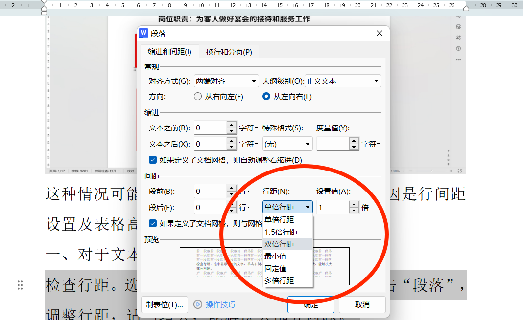Click the help question-mark icon in right sidebar
Viewport: 523px width, 320px height.
459,48
